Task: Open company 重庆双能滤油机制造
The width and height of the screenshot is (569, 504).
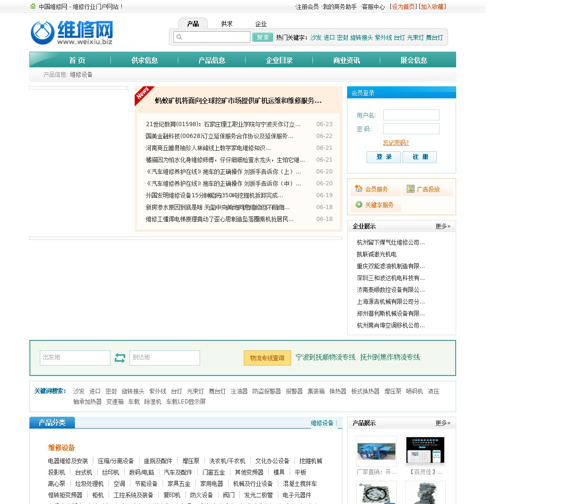Action: [391, 266]
